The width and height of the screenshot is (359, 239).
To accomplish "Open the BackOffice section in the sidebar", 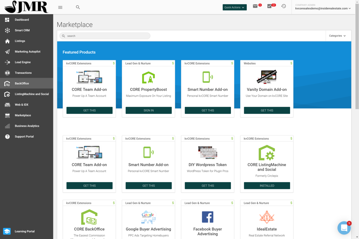I will pyautogui.click(x=7, y=83).
